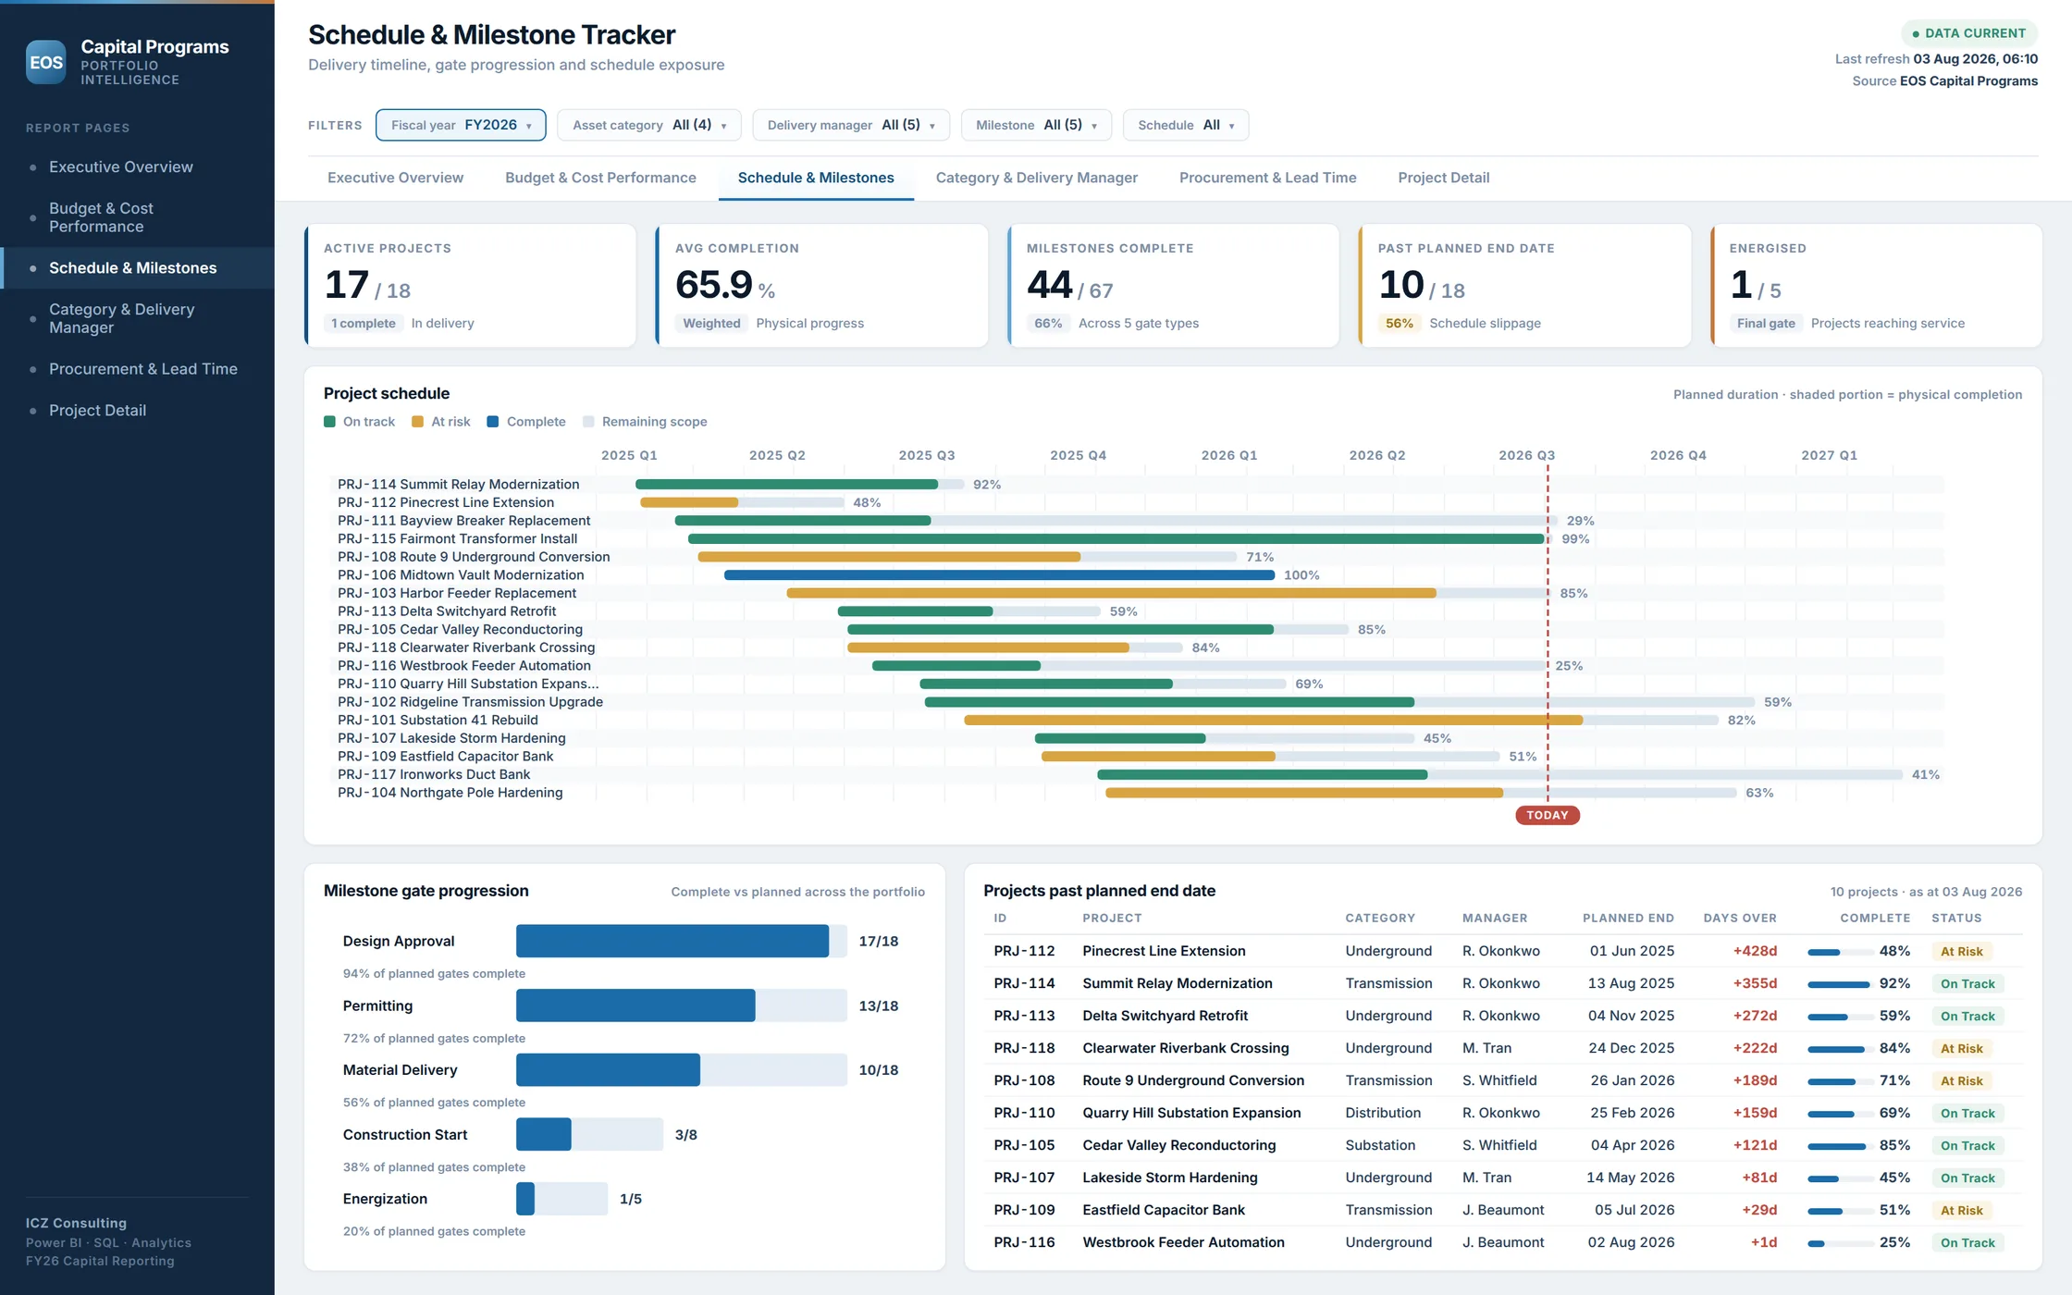Select the Milestones Complete KPI card
The height and width of the screenshot is (1295, 2072).
point(1174,286)
